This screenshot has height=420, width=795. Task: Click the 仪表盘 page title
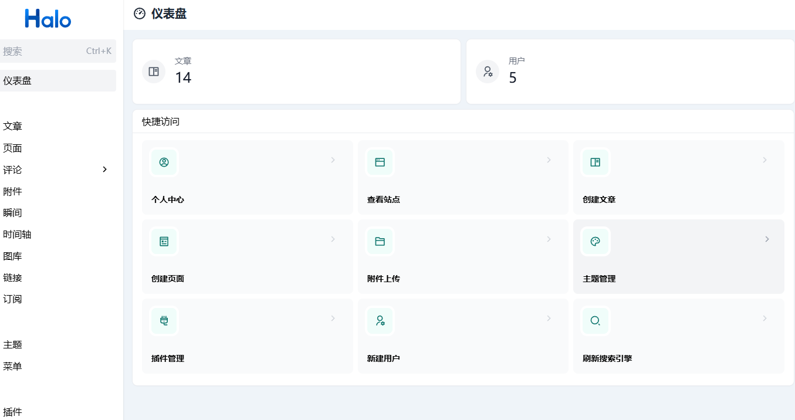pyautogui.click(x=169, y=13)
